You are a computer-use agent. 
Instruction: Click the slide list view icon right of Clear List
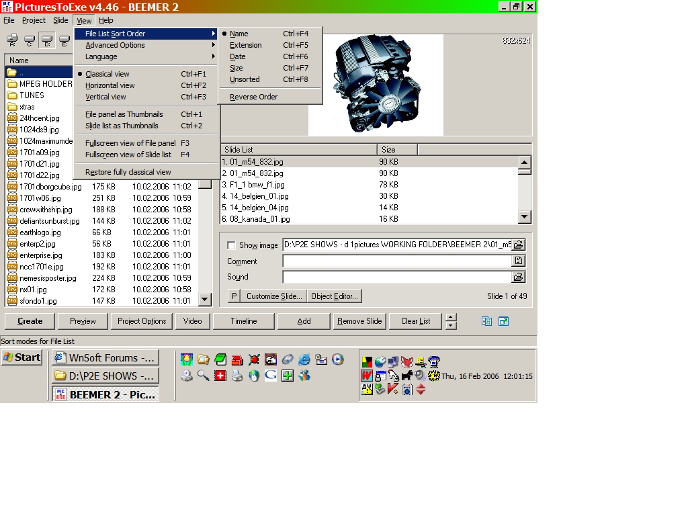coord(486,321)
